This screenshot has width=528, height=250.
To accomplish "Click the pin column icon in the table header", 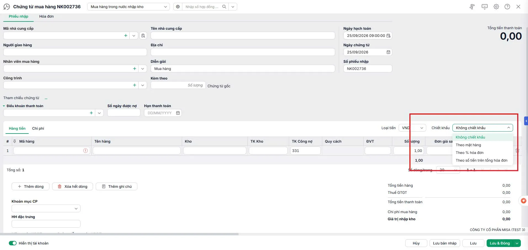I will pos(15,141).
